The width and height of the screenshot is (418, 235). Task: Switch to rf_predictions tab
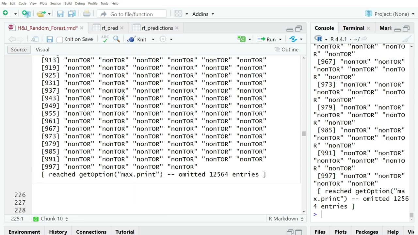click(157, 28)
